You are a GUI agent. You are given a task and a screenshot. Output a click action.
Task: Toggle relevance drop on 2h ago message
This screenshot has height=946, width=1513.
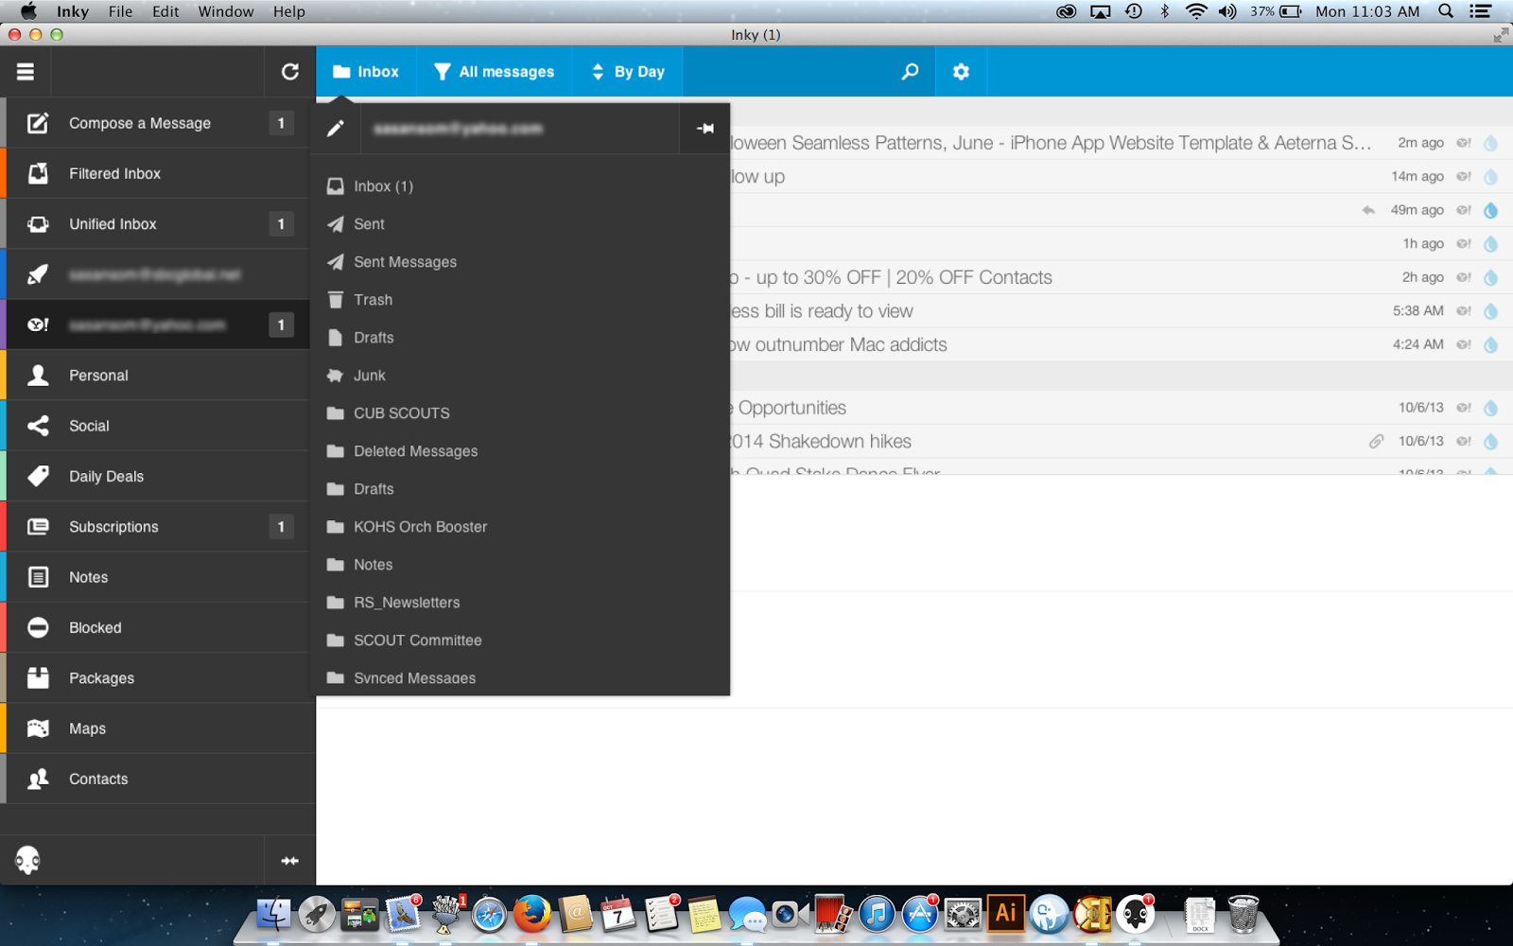point(1491,277)
